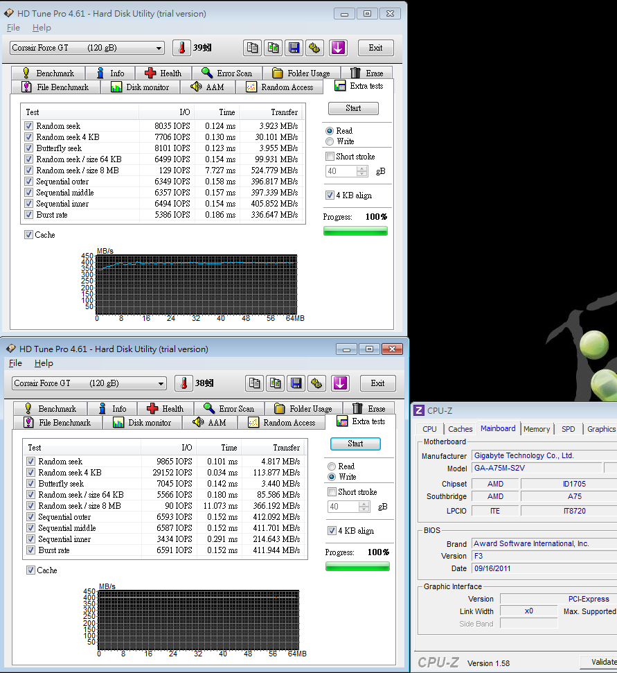Screen dimensions: 617x673
Task: Switch to Folder Usage tab in the 39° HD Tune window
Action: [301, 73]
